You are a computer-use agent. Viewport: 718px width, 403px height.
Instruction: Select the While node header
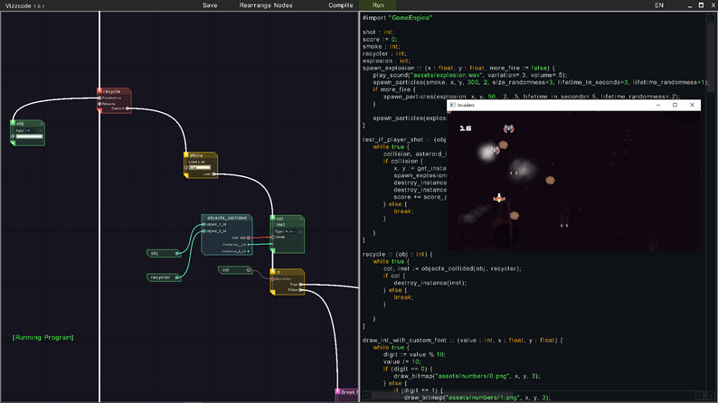pyautogui.click(x=201, y=155)
